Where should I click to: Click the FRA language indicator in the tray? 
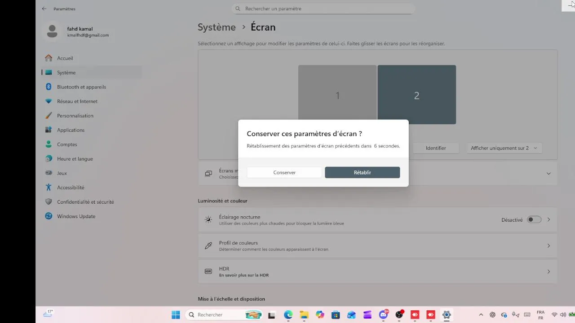[x=540, y=315]
